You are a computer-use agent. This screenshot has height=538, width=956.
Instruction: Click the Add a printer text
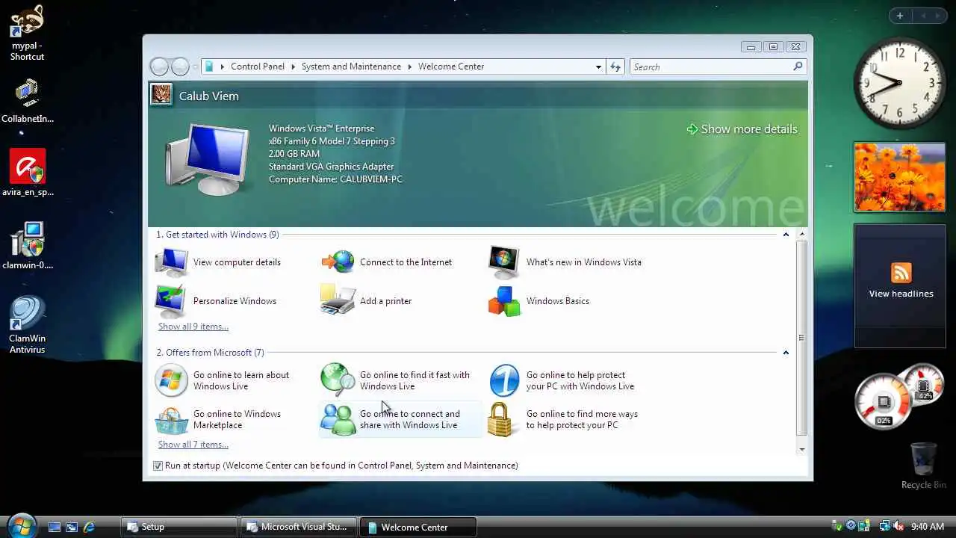[386, 301]
